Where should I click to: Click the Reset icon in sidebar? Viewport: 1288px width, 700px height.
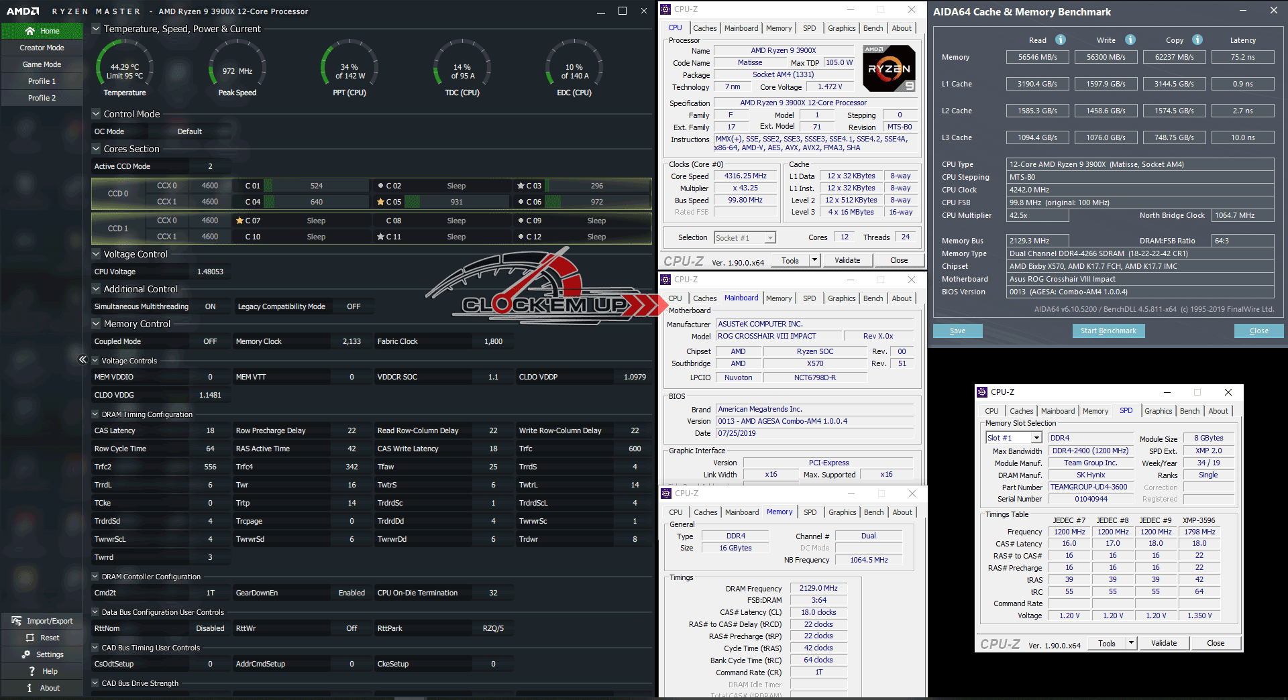tap(30, 638)
